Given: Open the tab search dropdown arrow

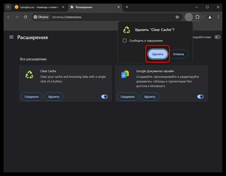Looking at the screenshot, I should [8, 7].
